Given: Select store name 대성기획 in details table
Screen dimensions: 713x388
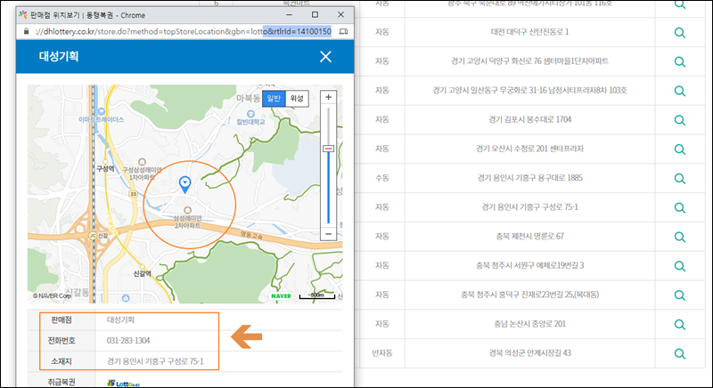Looking at the screenshot, I should pos(120,319).
